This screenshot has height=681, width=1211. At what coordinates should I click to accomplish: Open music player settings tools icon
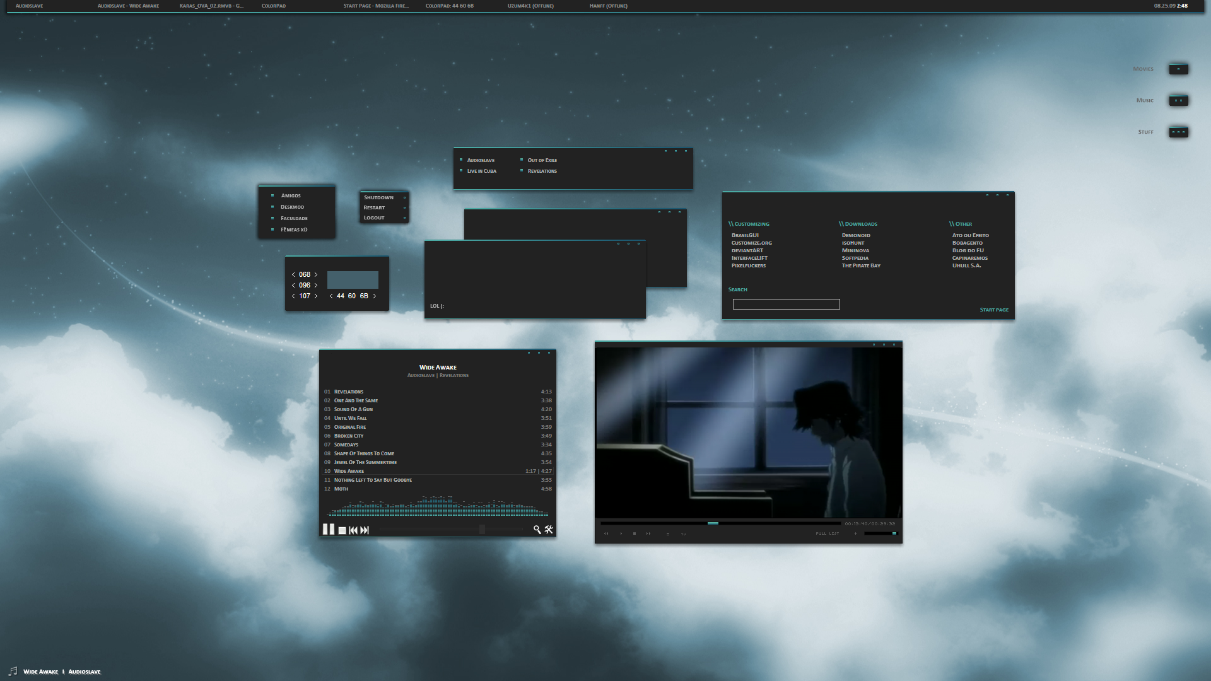549,530
